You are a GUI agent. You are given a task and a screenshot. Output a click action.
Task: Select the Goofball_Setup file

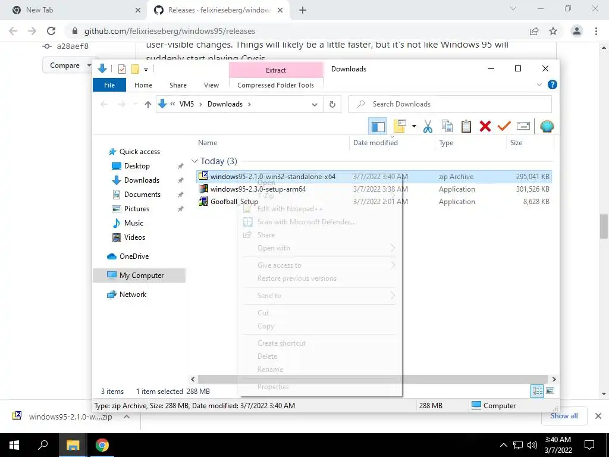pyautogui.click(x=234, y=201)
